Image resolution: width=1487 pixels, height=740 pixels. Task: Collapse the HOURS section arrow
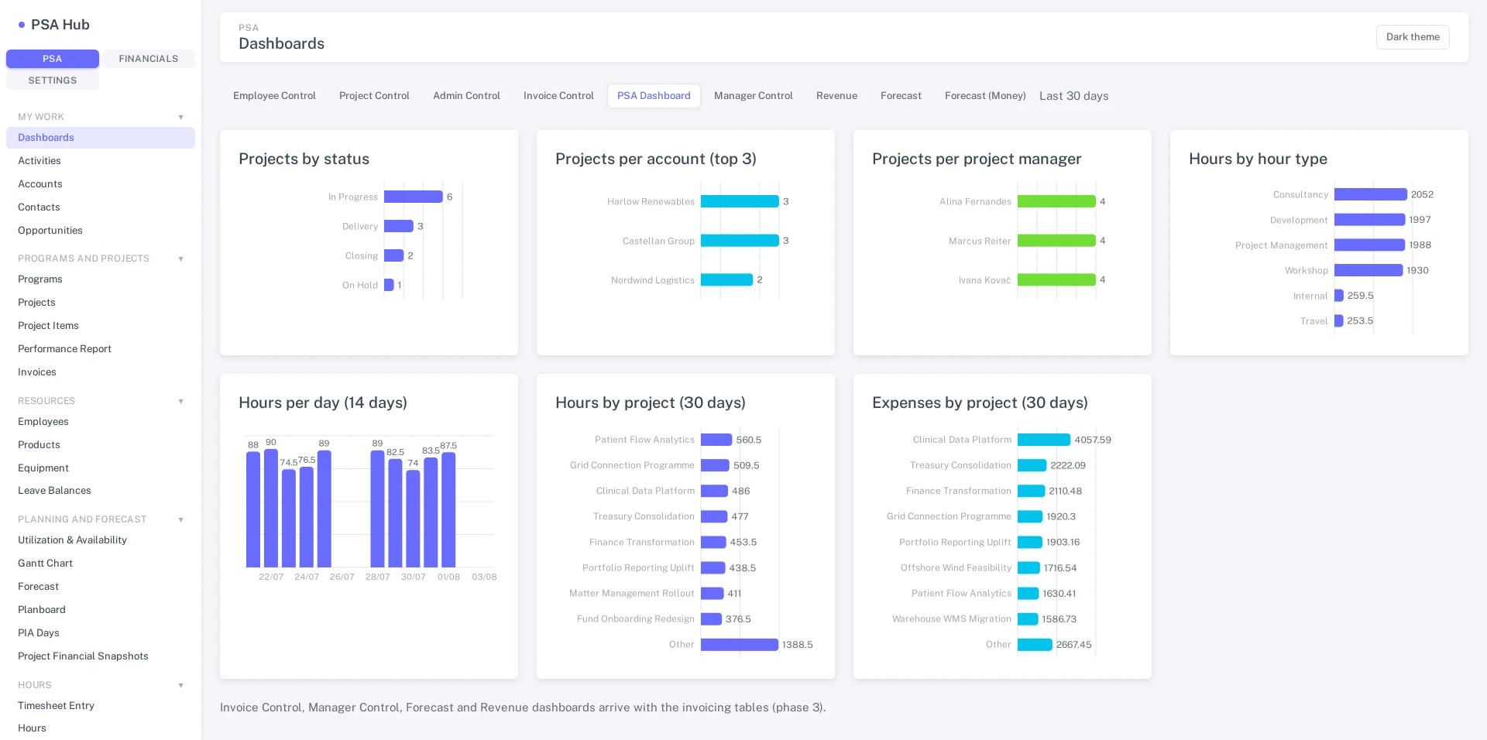pyautogui.click(x=180, y=685)
